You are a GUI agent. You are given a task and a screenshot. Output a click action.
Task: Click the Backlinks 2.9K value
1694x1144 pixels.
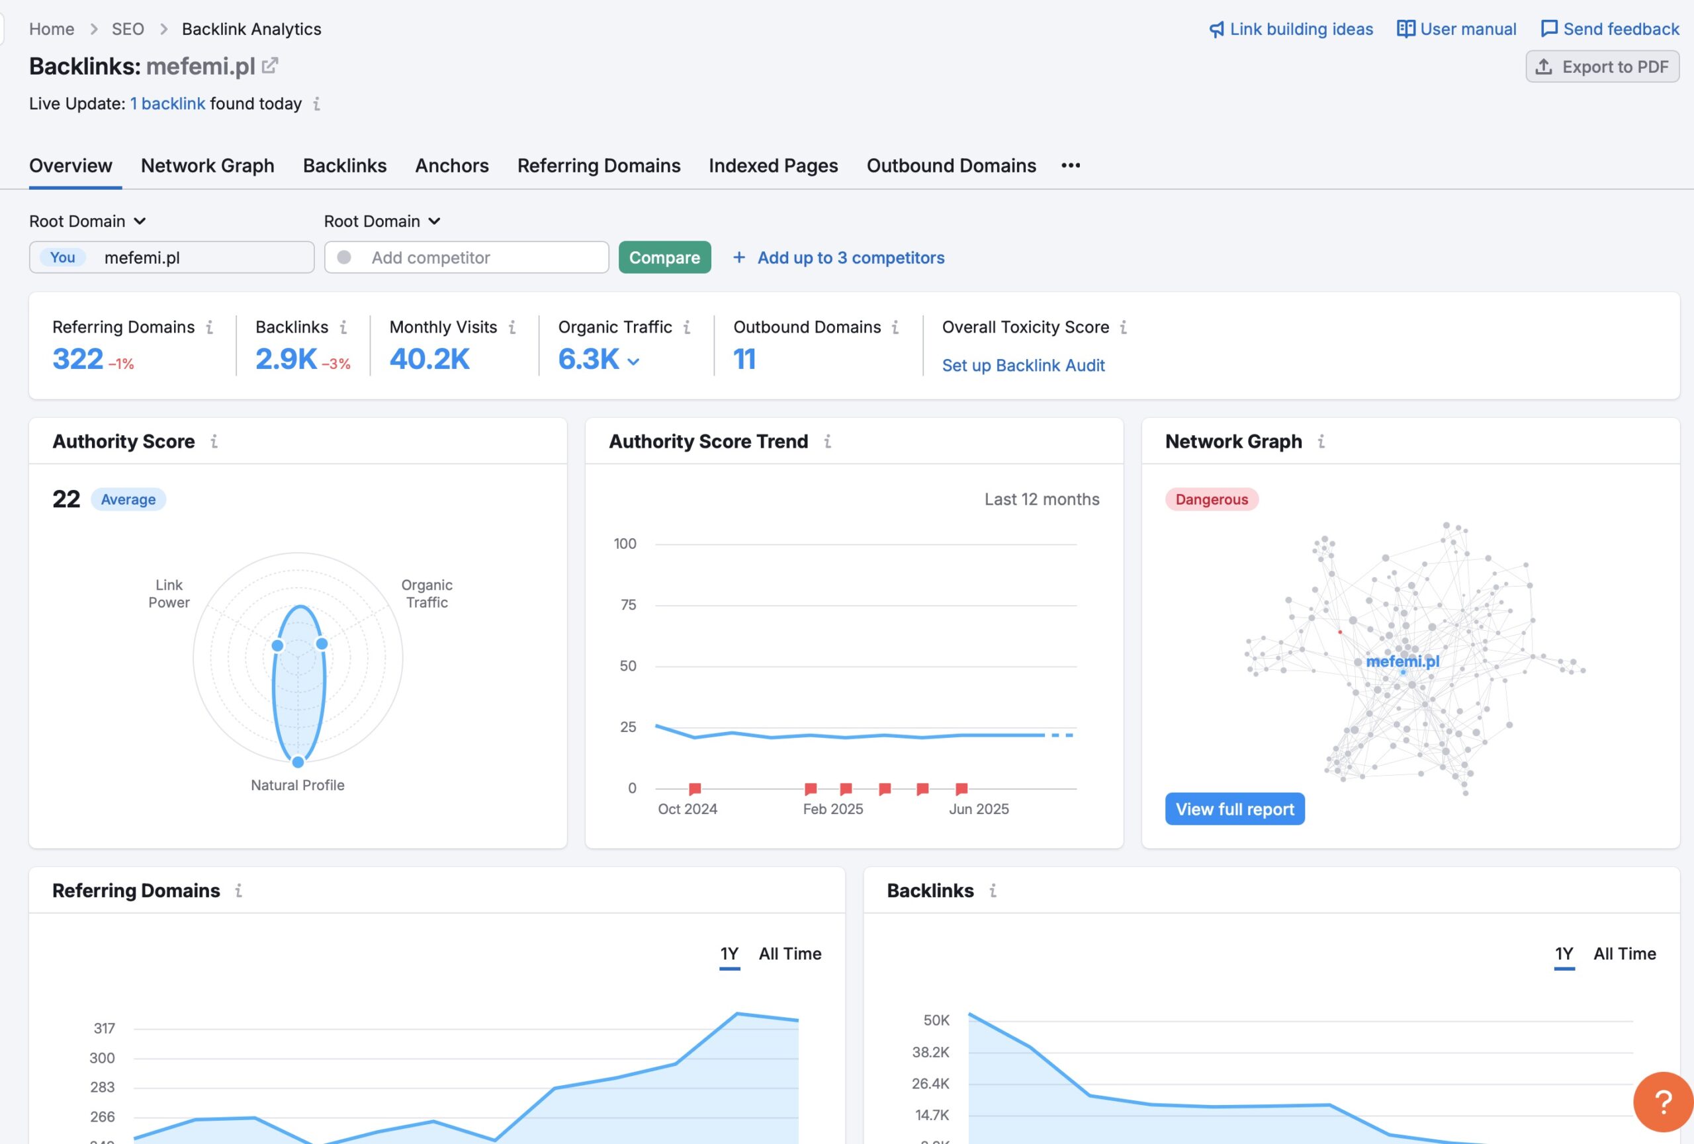point(286,359)
